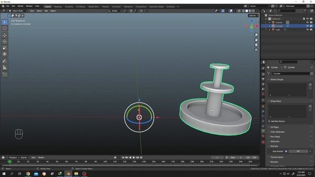Open the timeline Marker menu
This screenshot has height=177, width=315.
(41, 157)
